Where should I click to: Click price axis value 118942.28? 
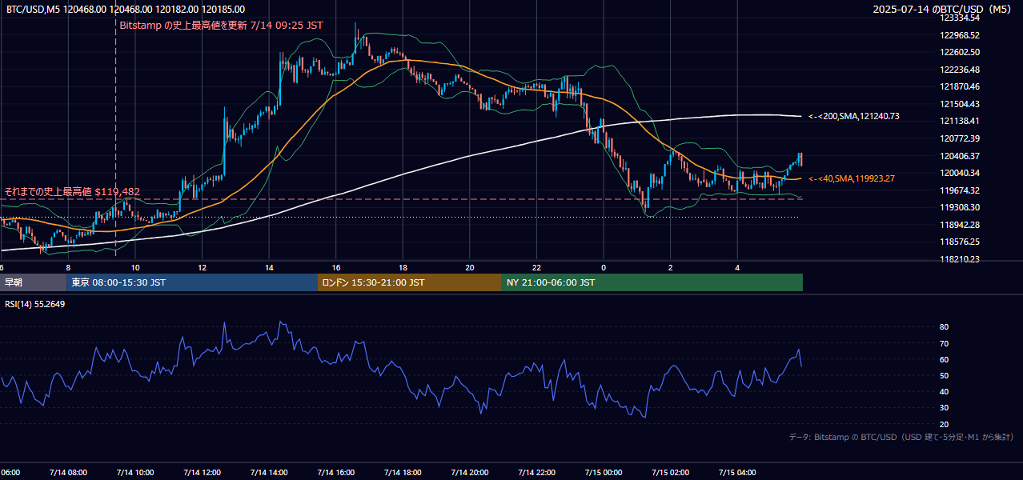tap(961, 225)
